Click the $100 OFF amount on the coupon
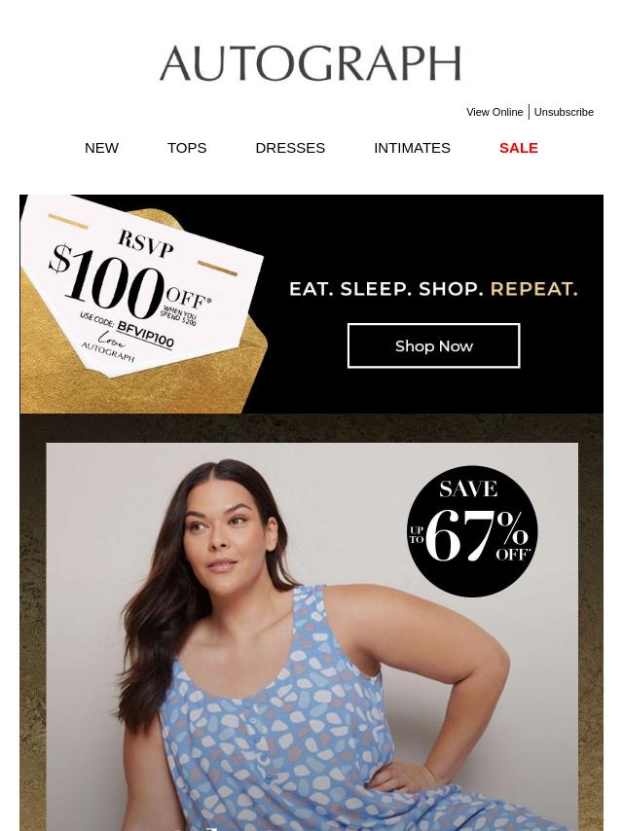Viewport: 623px width, 831px height. 128,283
